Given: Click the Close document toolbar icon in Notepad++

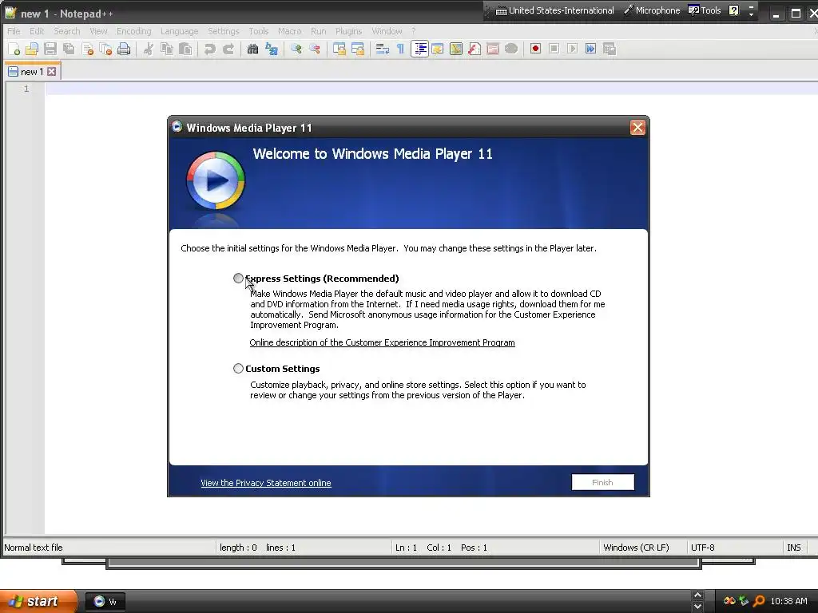Looking at the screenshot, I should click(x=88, y=49).
